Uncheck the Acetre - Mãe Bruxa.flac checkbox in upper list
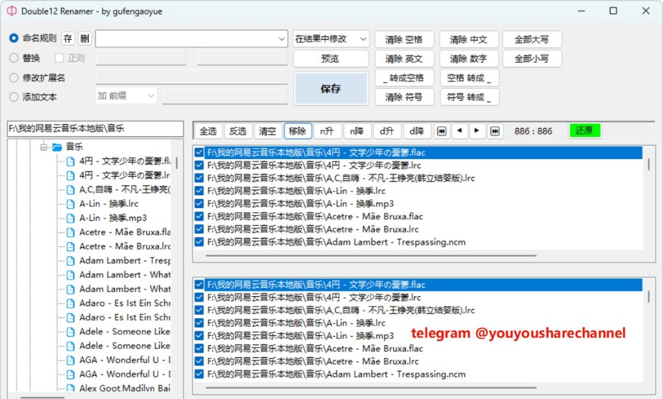The image size is (663, 399). [199, 217]
